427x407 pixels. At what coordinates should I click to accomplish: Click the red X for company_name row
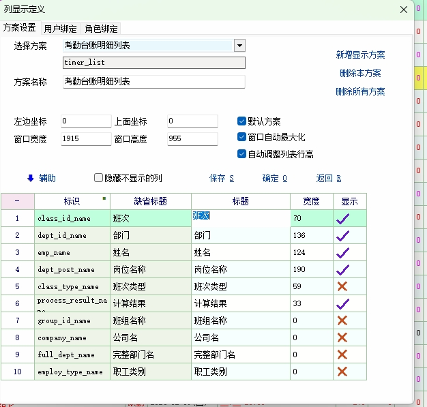tap(342, 337)
